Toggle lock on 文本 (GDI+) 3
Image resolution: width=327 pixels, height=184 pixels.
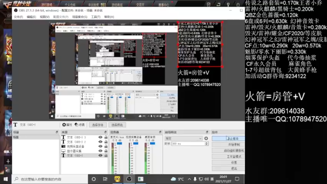[106, 137]
